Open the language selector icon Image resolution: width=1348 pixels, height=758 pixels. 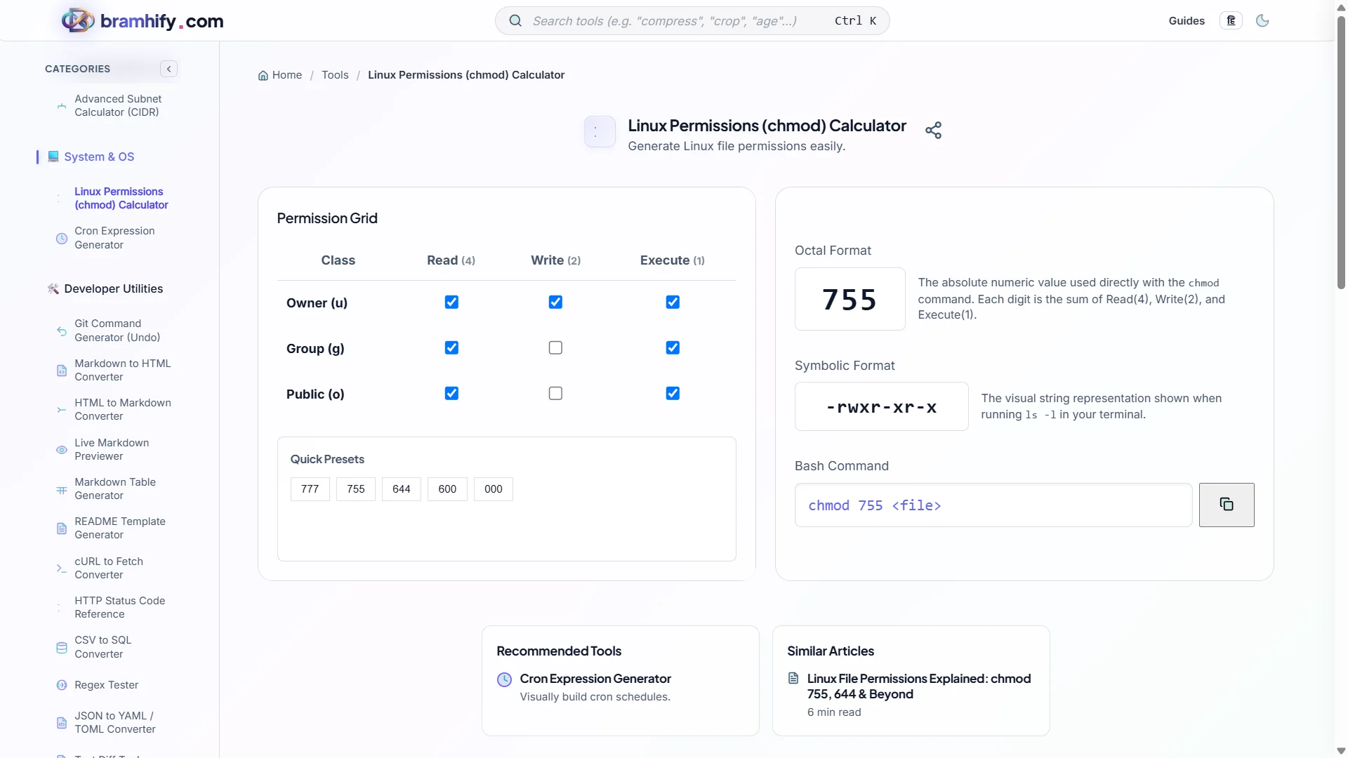coord(1231,21)
